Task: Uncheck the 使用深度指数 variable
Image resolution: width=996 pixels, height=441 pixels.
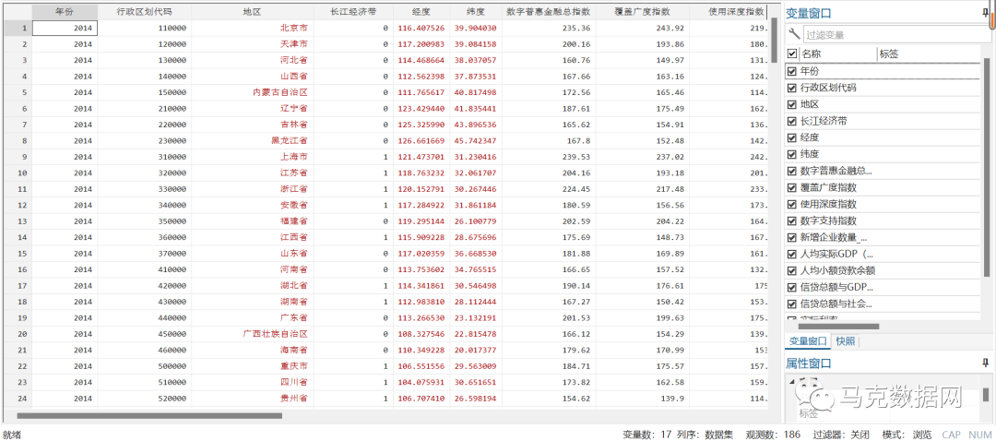Action: pos(791,204)
